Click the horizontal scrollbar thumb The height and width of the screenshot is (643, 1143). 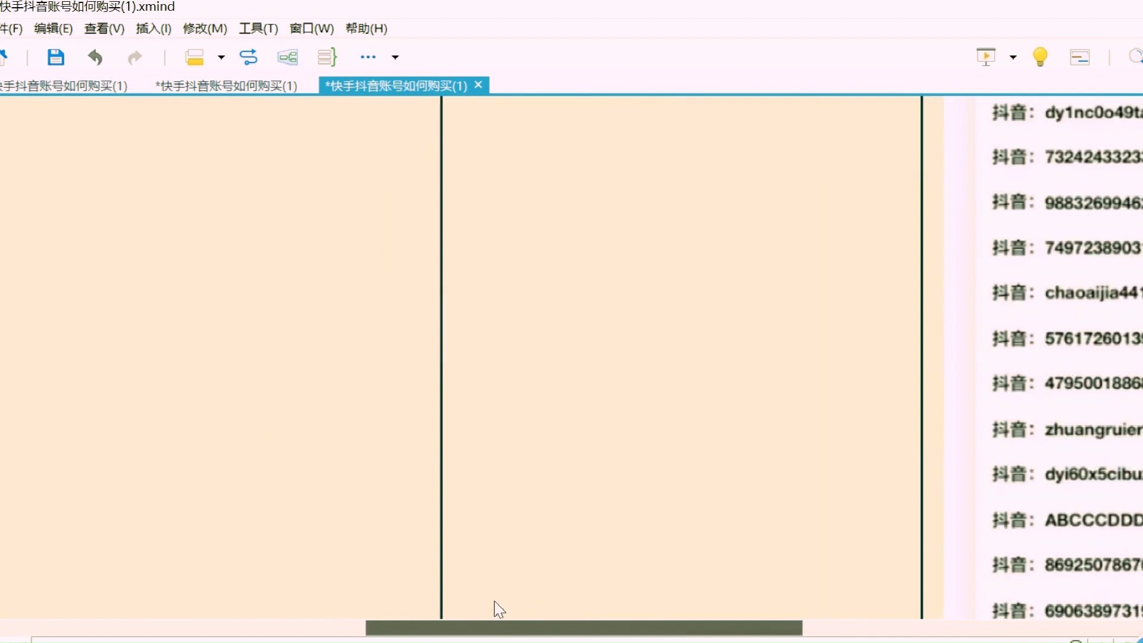(584, 628)
